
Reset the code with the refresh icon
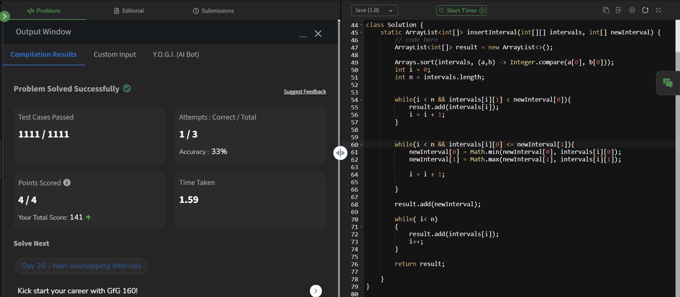(645, 10)
